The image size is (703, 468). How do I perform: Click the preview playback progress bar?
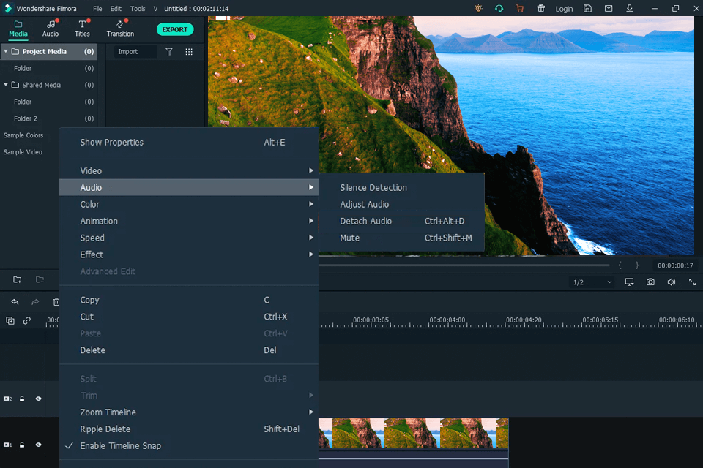[x=464, y=265]
